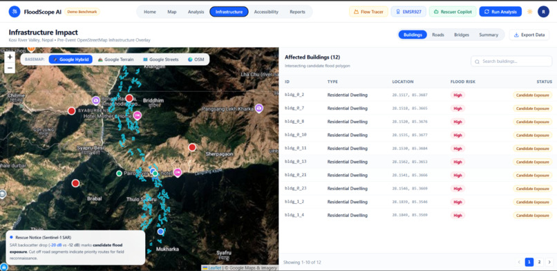557x271 pixels.
Task: Click the purple camera marker near Briddhim
Action: click(x=95, y=100)
